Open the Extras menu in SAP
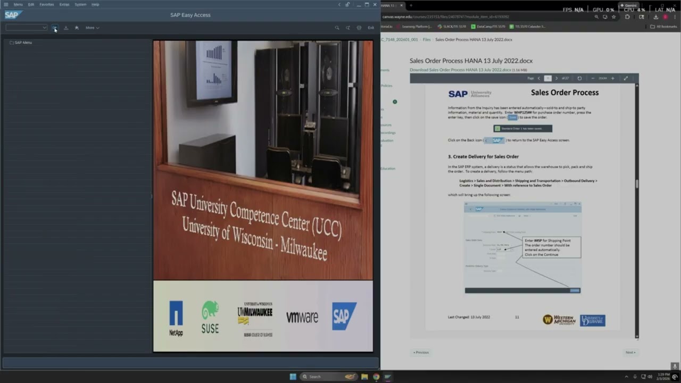The image size is (681, 383). (64, 4)
